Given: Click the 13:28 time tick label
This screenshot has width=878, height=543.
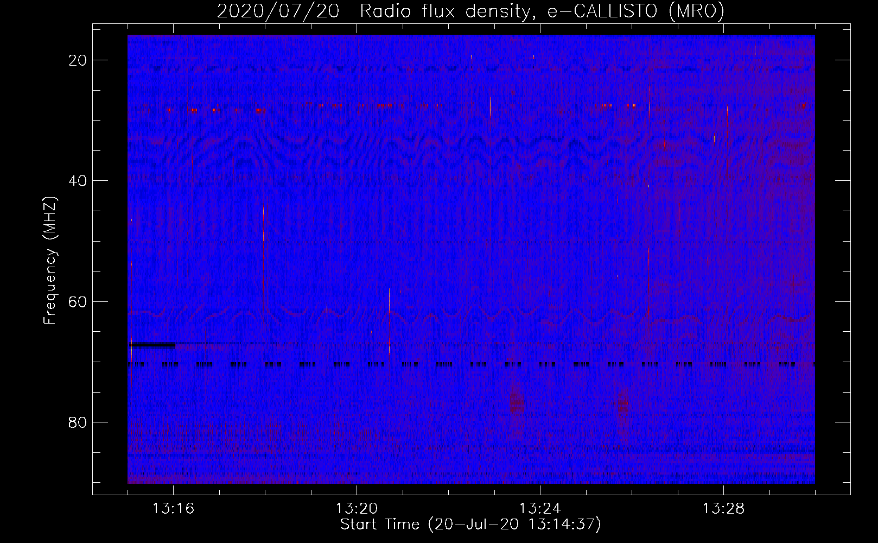Looking at the screenshot, I should coord(723,509).
